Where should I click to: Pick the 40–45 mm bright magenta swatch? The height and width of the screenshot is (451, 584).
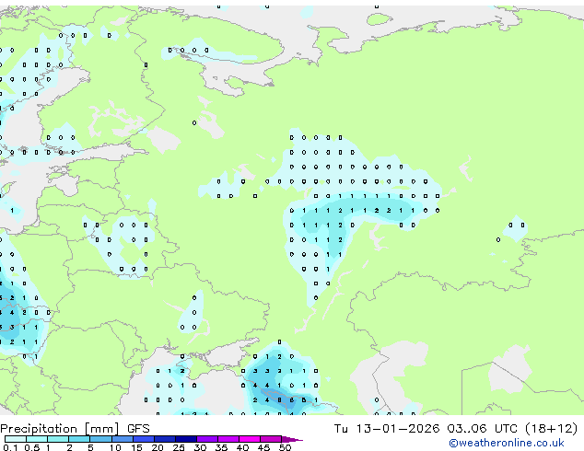point(250,439)
